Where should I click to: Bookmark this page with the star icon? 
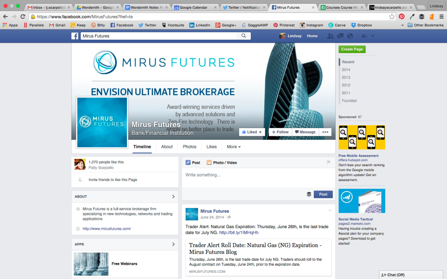tap(392, 17)
